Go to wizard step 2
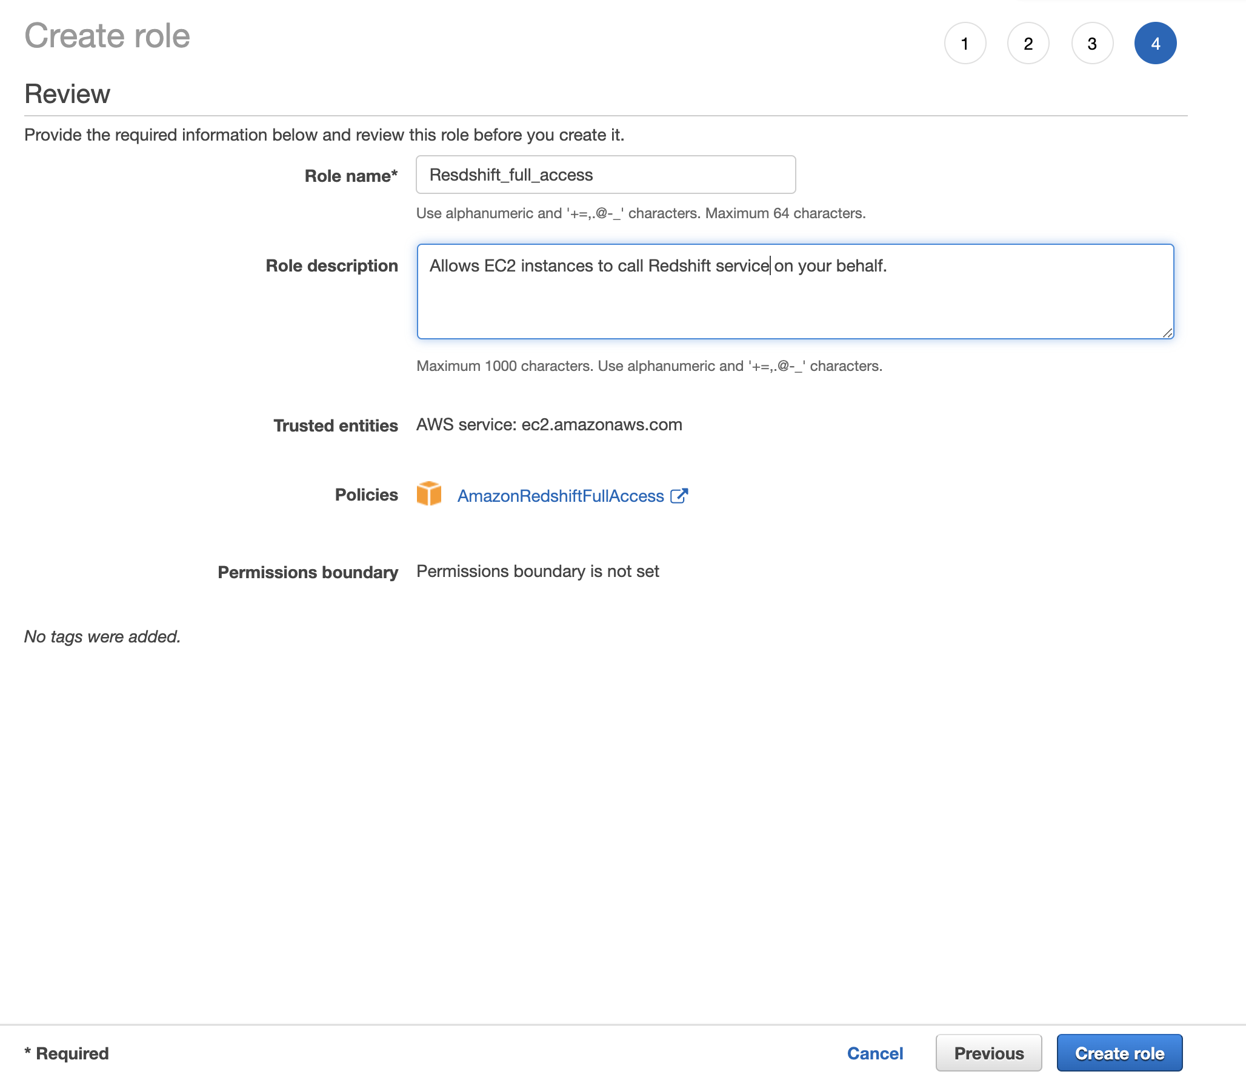 click(1028, 44)
